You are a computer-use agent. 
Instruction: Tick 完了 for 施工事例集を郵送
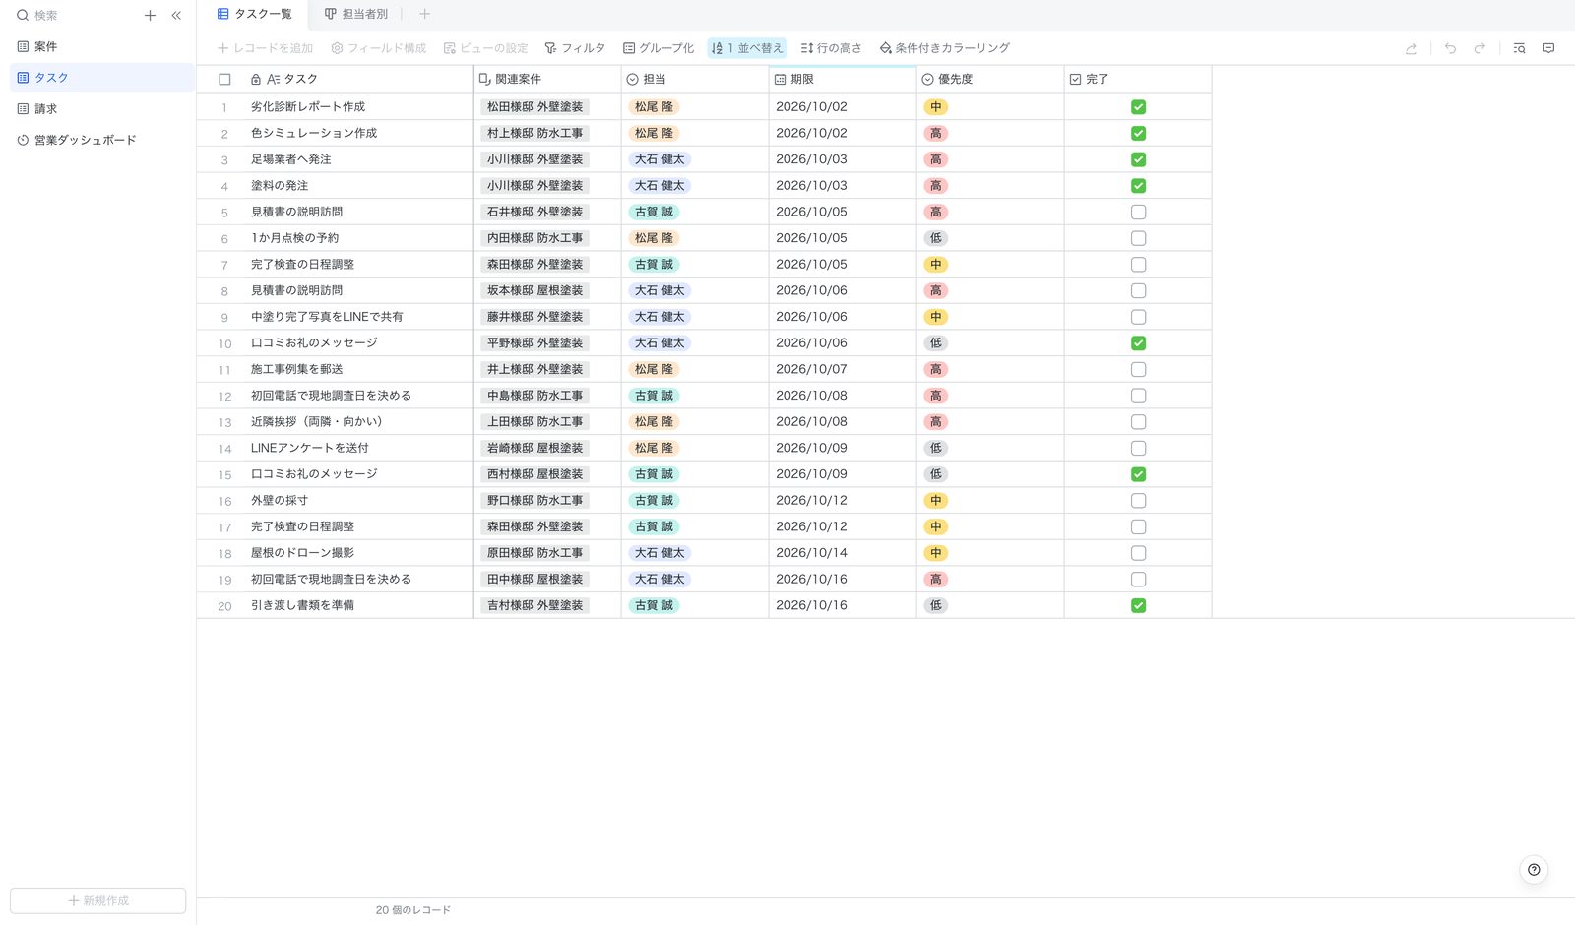click(x=1138, y=370)
